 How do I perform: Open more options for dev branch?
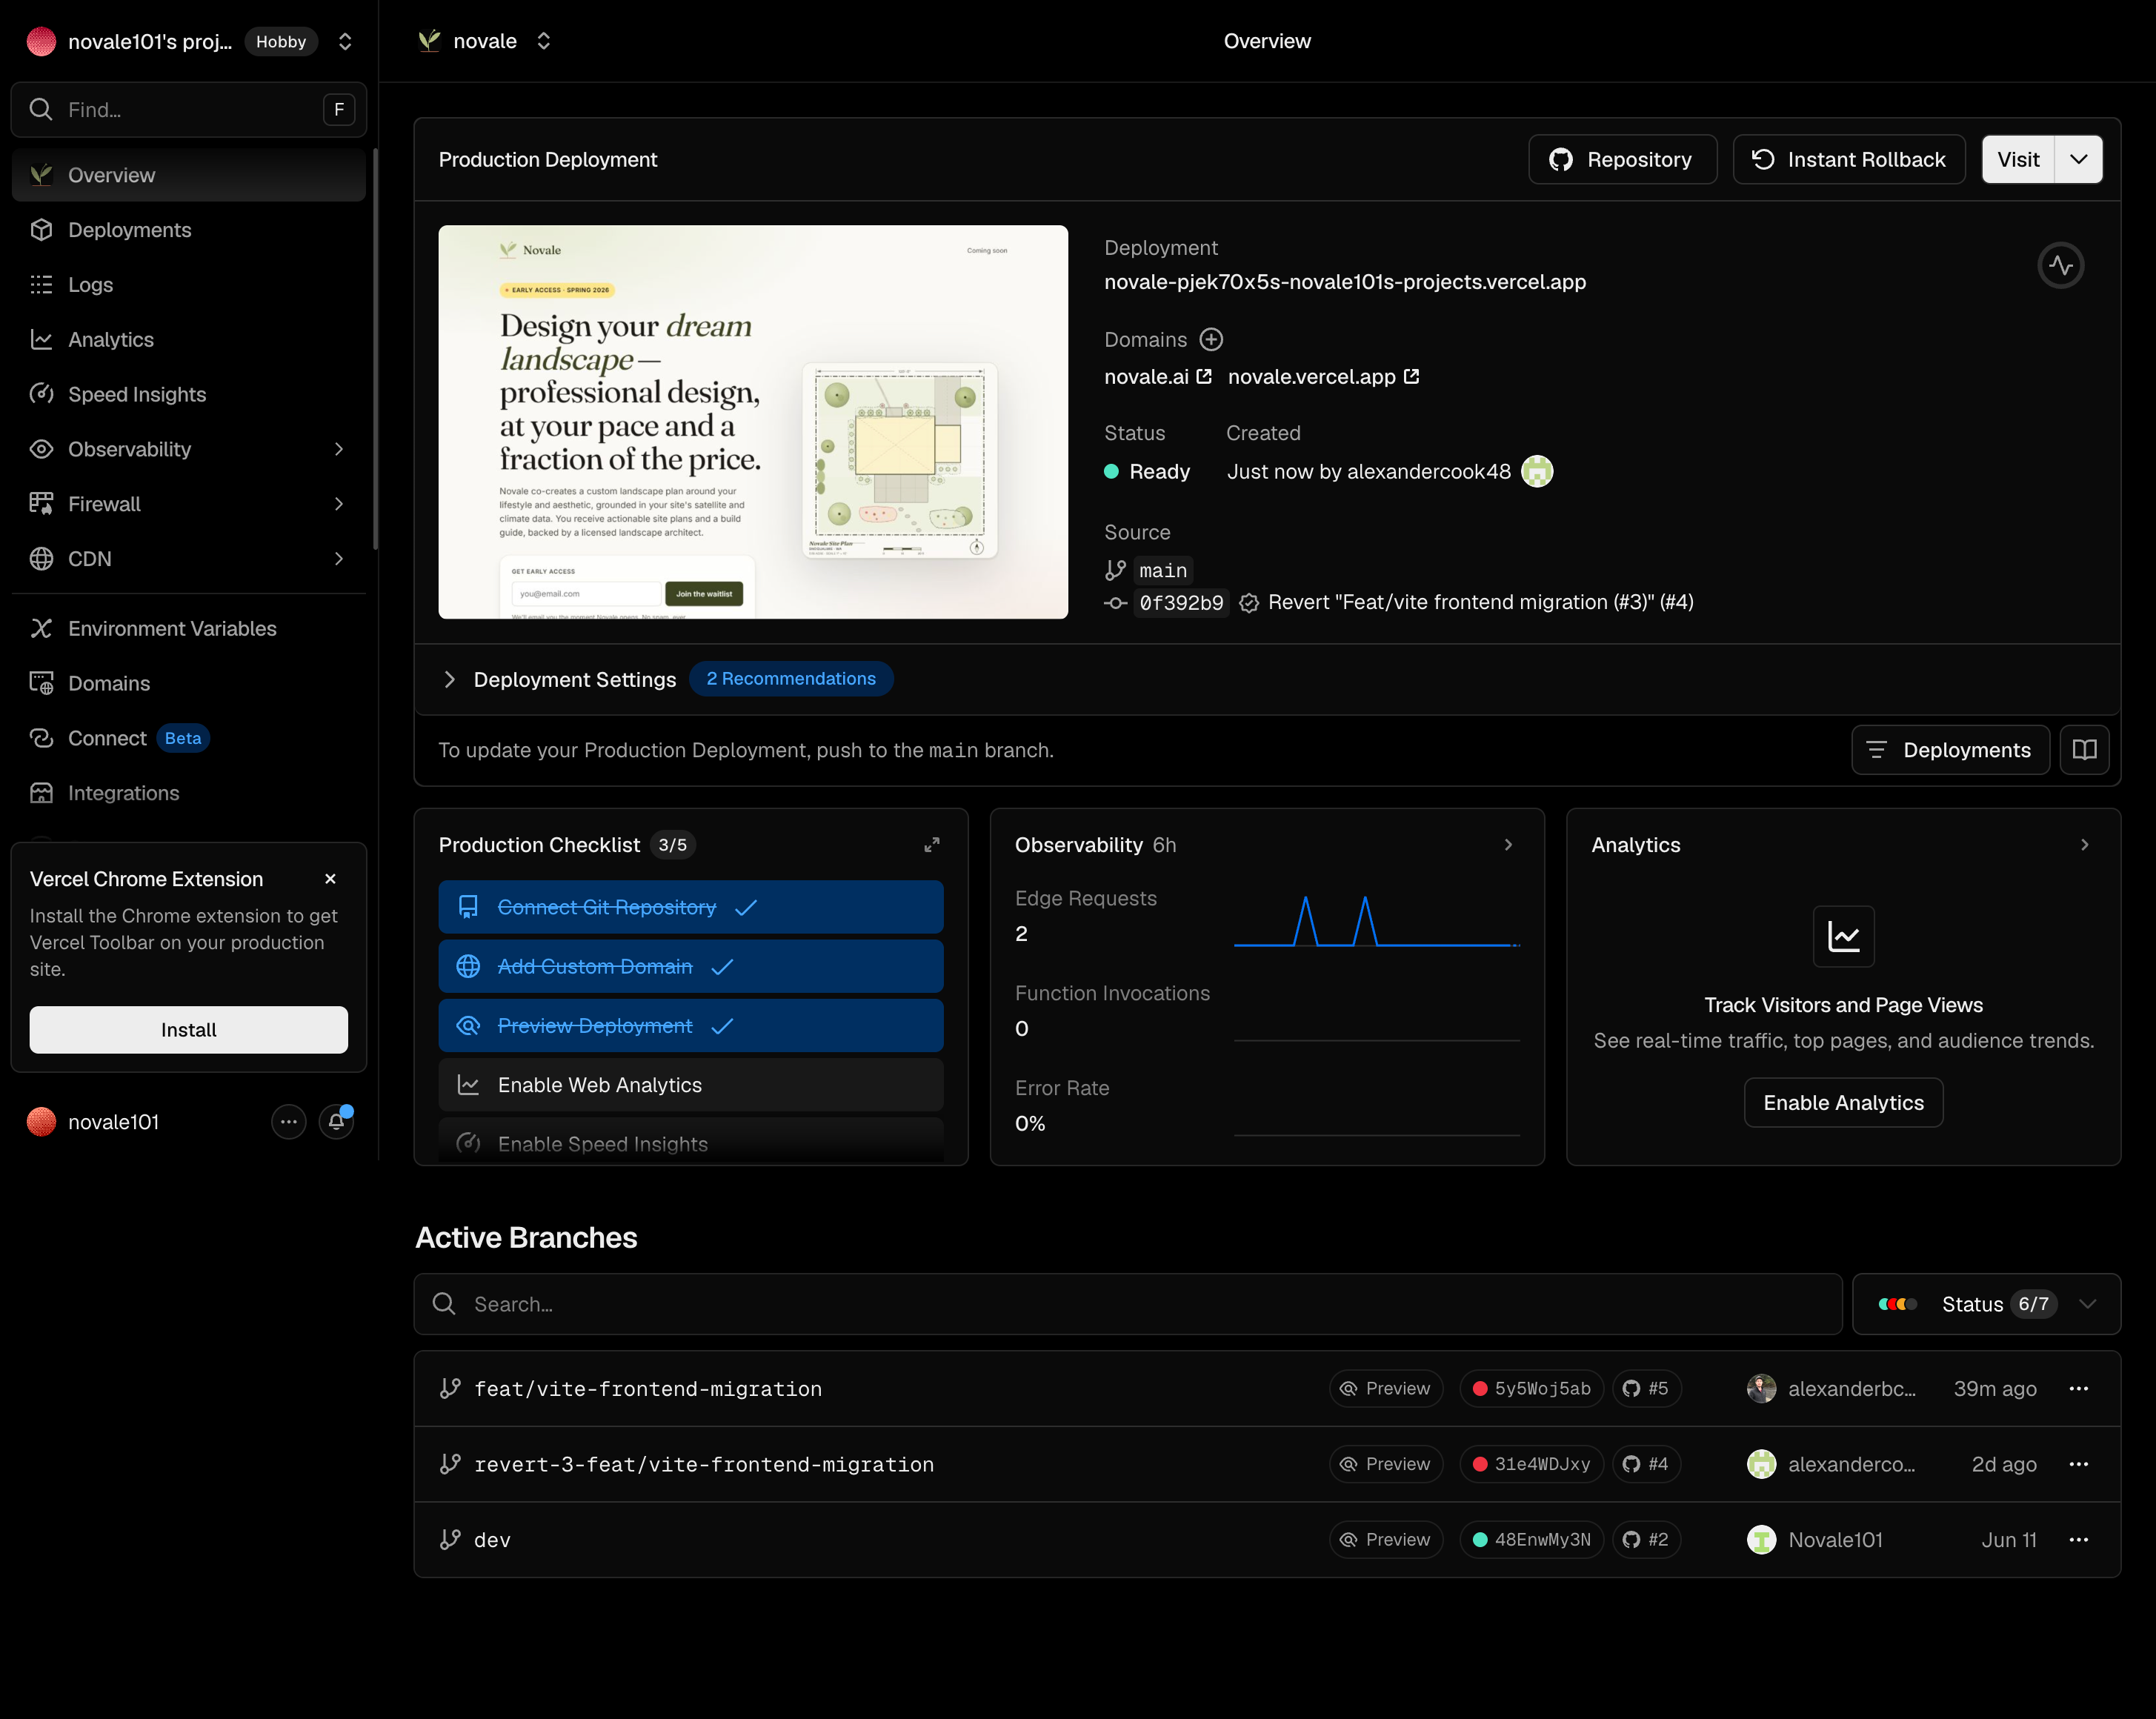tap(2078, 1539)
